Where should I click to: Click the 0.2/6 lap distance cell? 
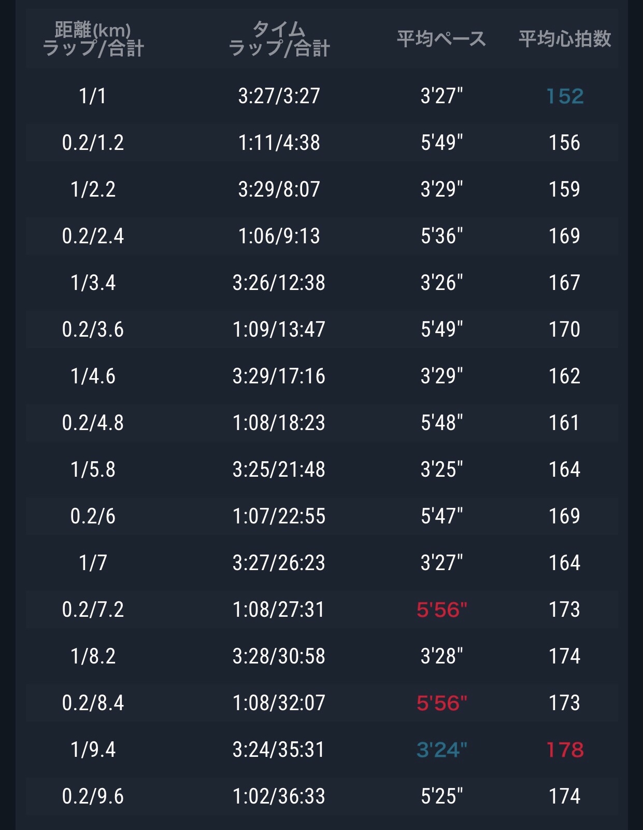click(x=93, y=516)
